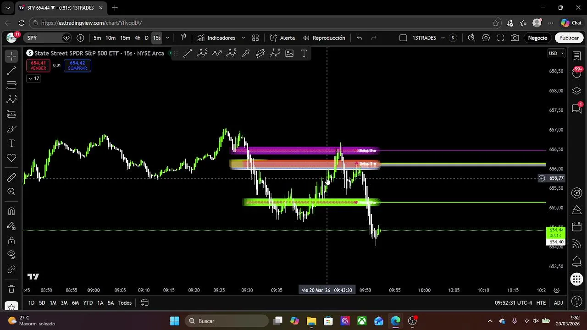This screenshot has width=587, height=330.
Task: Open the notifications bell icon
Action: 577,262
